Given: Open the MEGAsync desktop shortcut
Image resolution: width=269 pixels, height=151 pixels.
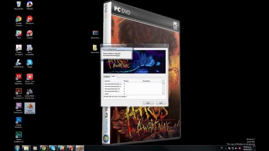Looking at the screenshot, I should pyautogui.click(x=30, y=20).
